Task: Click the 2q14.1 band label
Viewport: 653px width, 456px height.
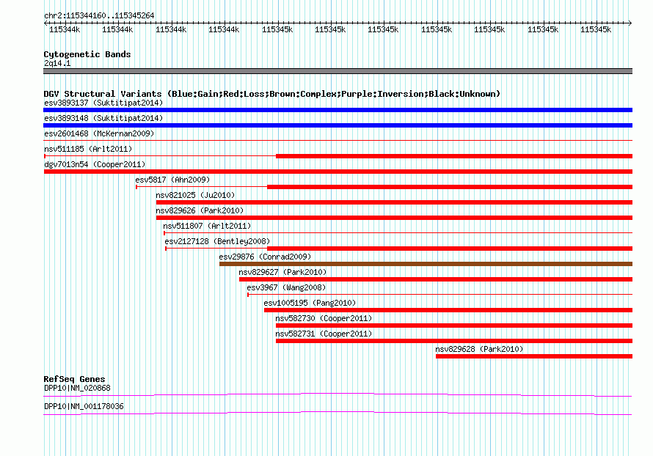Action: (x=57, y=63)
